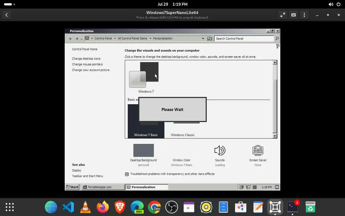Open Taskbar and Start Menu link
This screenshot has height=216, width=345.
88,176
